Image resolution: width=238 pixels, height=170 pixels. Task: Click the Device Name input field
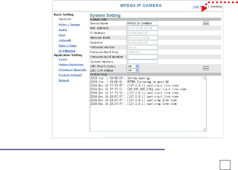(142, 23)
